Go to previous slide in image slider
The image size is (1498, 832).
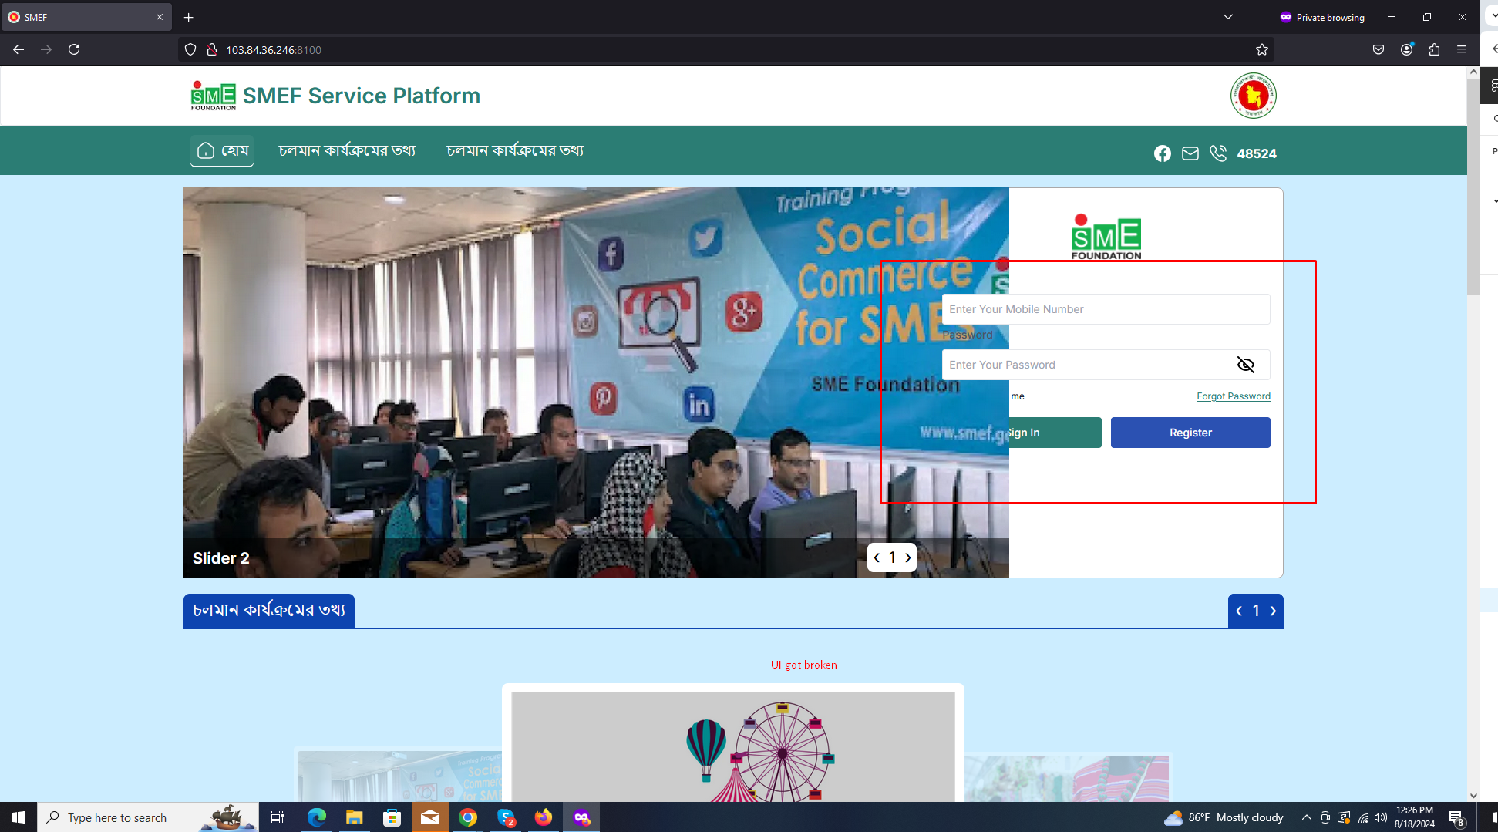[x=877, y=557]
